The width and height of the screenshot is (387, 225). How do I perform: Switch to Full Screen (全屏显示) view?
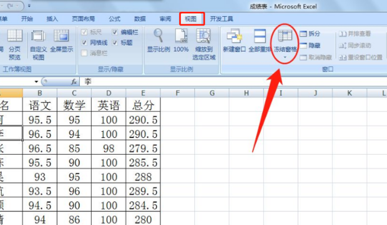[x=61, y=41]
